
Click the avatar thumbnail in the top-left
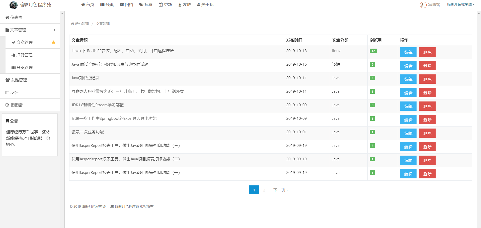pos(13,5)
